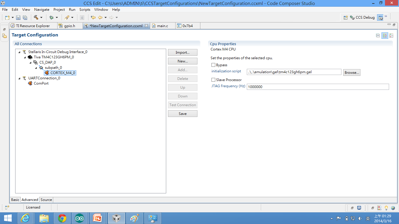Click the Open Perspective icon
The height and width of the screenshot is (224, 399).
[x=346, y=17]
